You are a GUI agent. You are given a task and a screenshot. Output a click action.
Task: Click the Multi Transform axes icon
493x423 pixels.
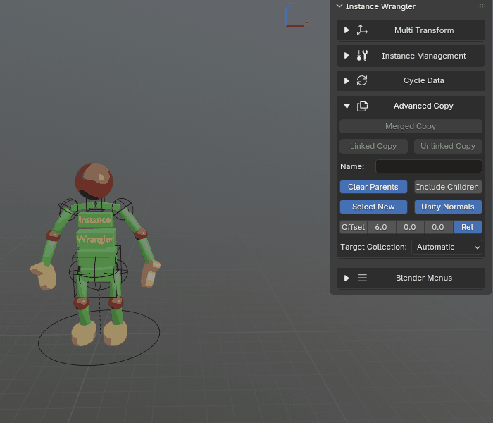tap(362, 30)
